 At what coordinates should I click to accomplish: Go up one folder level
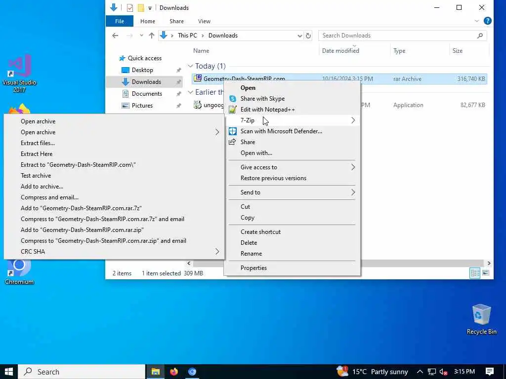(151, 36)
